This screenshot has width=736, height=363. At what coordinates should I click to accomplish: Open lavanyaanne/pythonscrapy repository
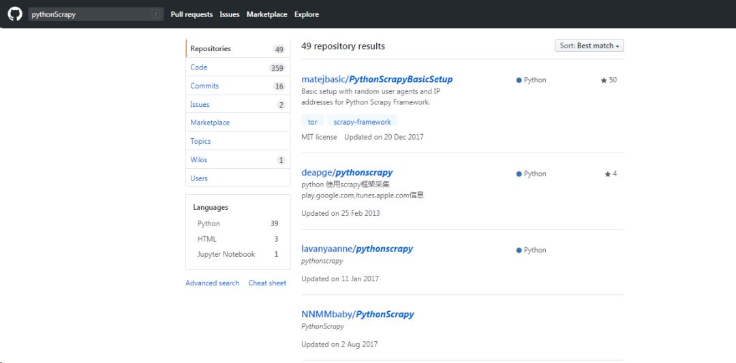(357, 249)
